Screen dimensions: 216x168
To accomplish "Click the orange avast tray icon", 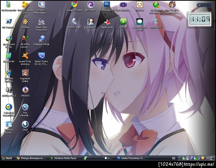I will pyautogui.click(x=202, y=158).
